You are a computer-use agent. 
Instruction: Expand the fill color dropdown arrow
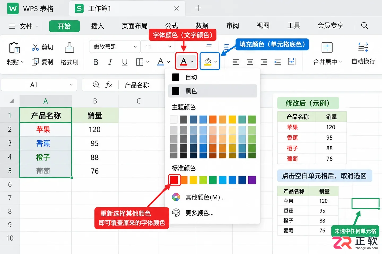[216, 62]
